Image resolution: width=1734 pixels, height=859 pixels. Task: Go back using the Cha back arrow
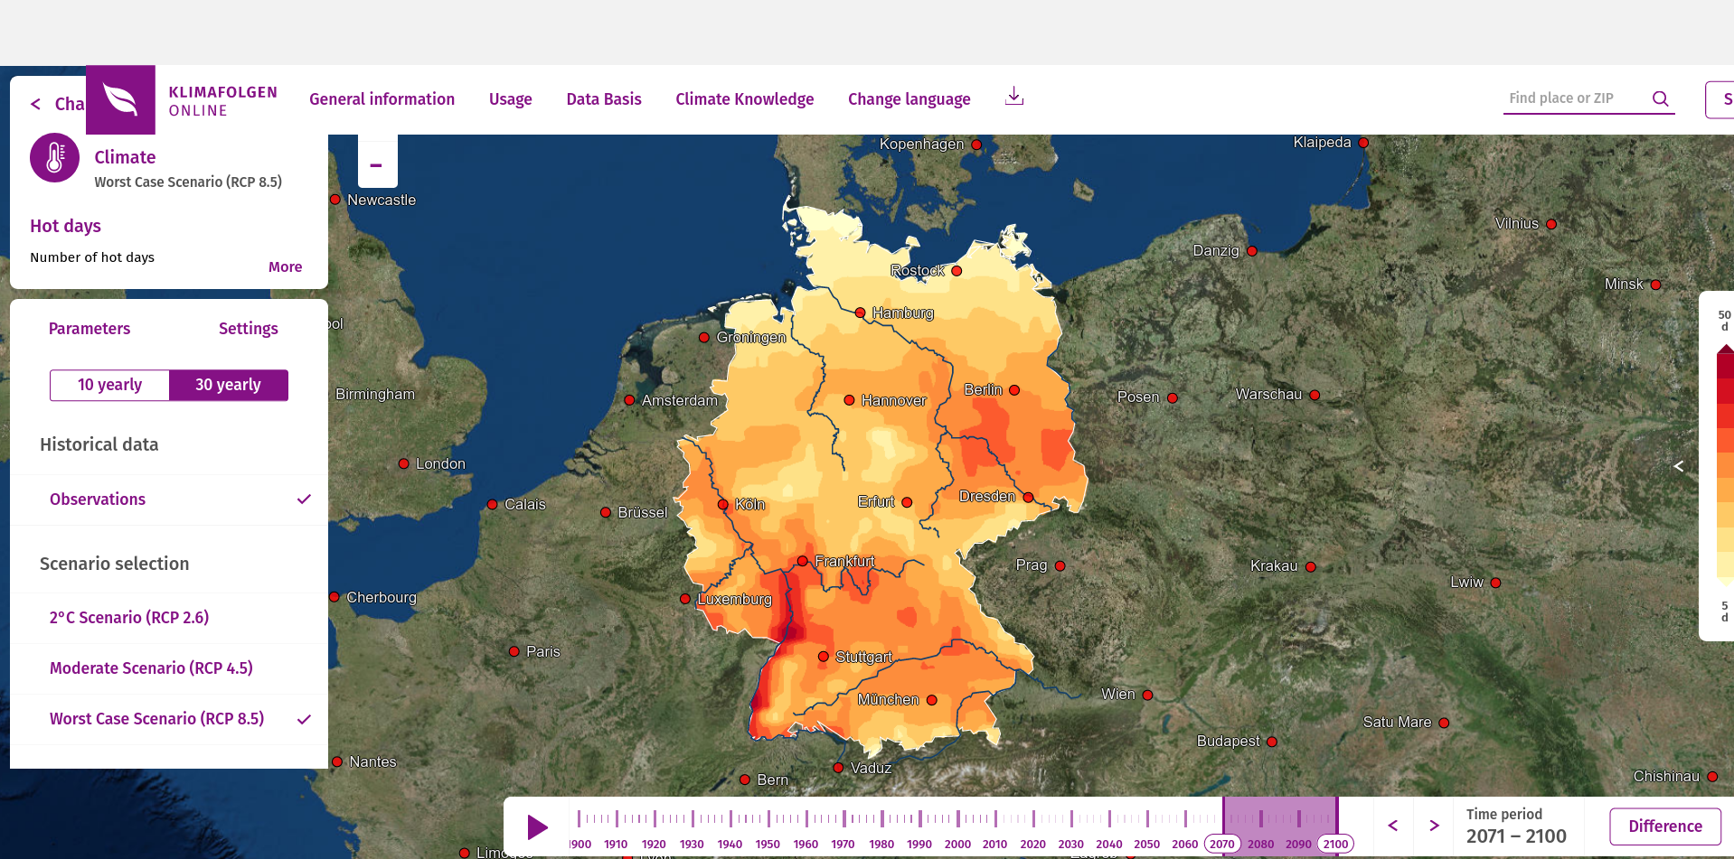point(36,104)
